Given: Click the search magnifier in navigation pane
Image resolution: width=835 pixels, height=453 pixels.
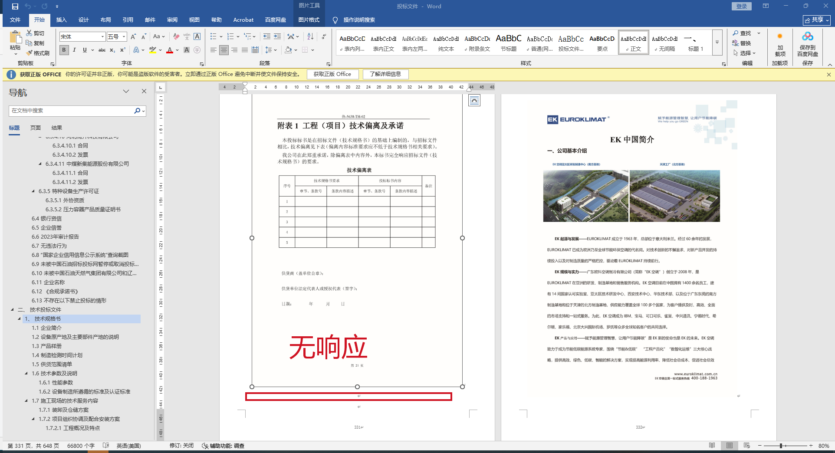Looking at the screenshot, I should tap(137, 111).
